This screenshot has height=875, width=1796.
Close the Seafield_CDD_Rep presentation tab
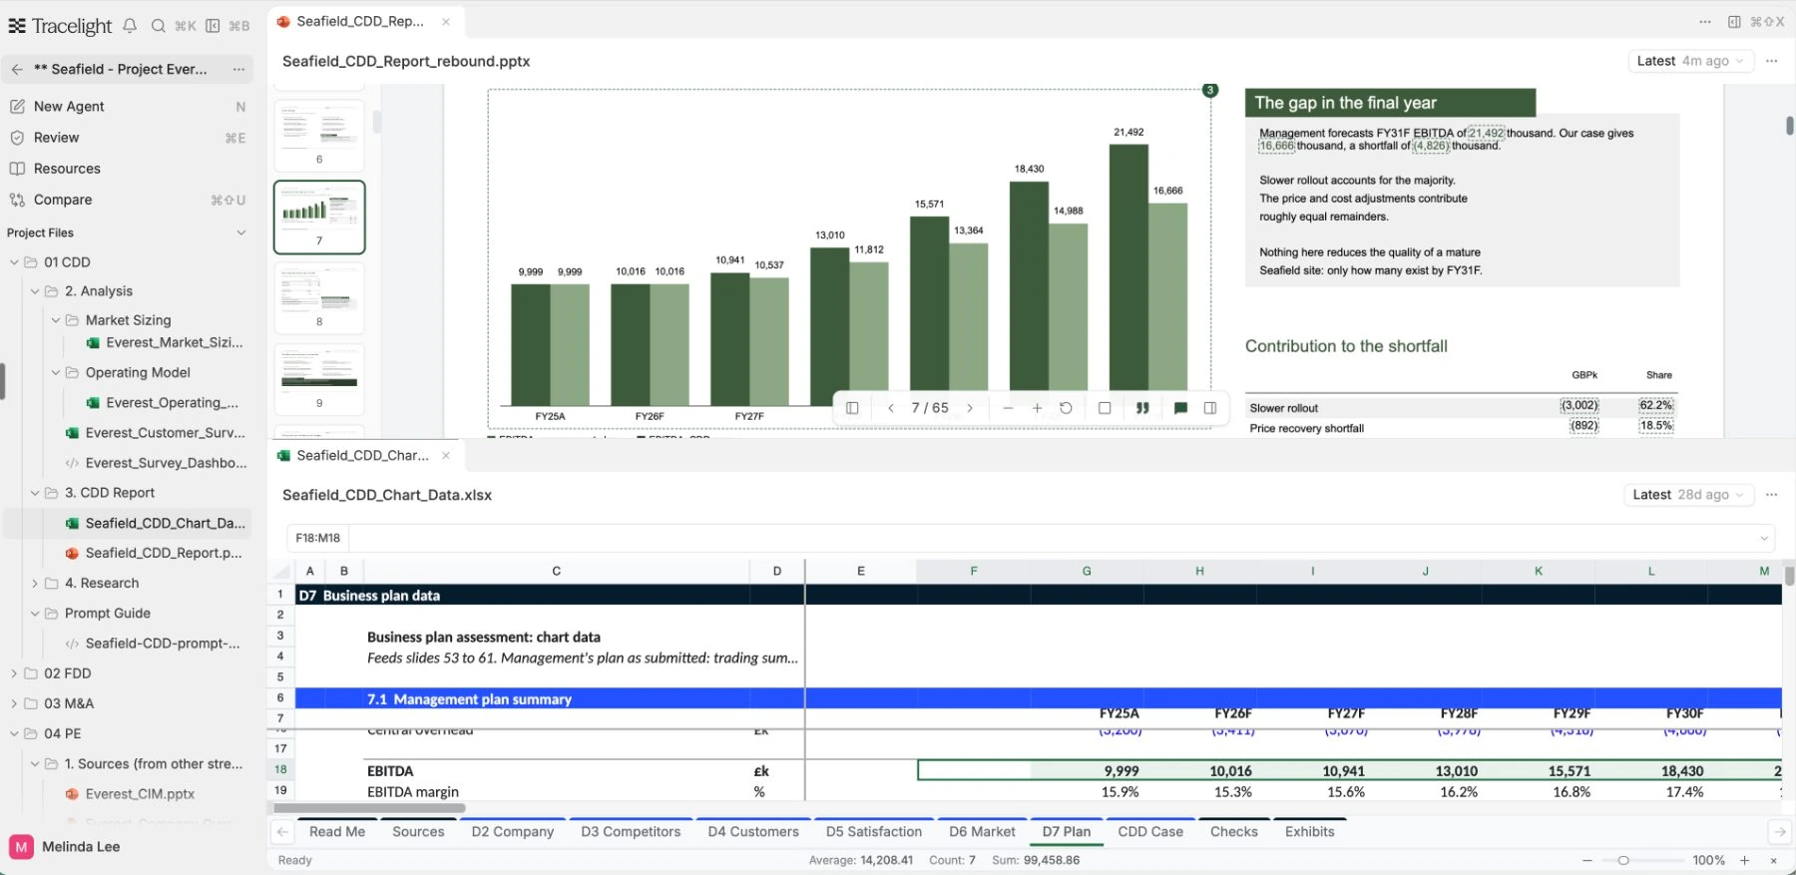point(446,22)
